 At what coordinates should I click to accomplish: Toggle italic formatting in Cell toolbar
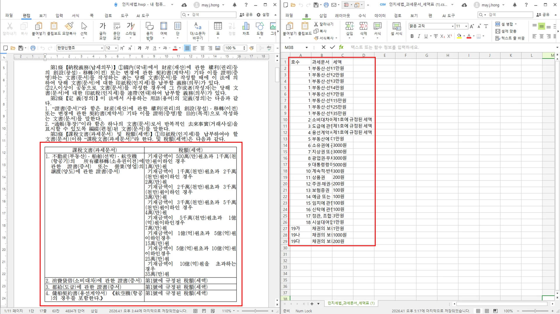click(419, 36)
